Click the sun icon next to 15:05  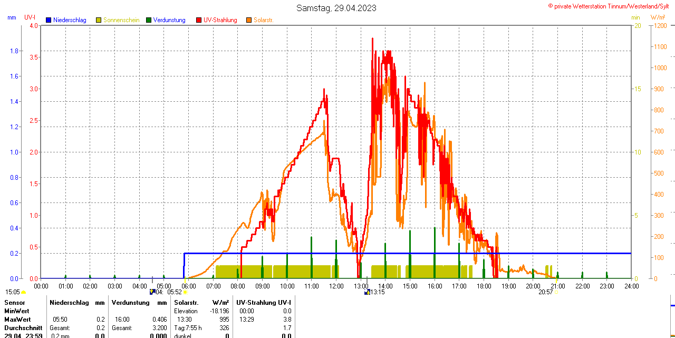click(24, 292)
